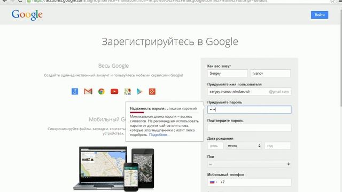Open the Russian flag country selector
This screenshot has width=342, height=192.
click(214, 182)
